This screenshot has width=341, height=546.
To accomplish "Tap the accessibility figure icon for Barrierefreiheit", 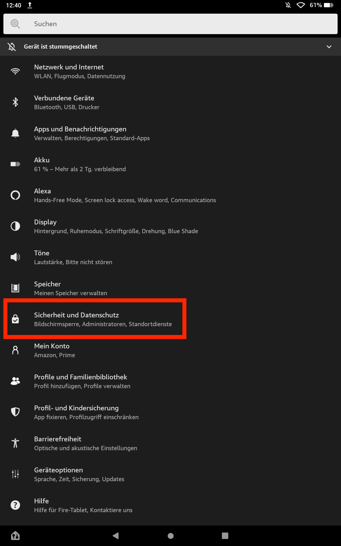I will (15, 443).
